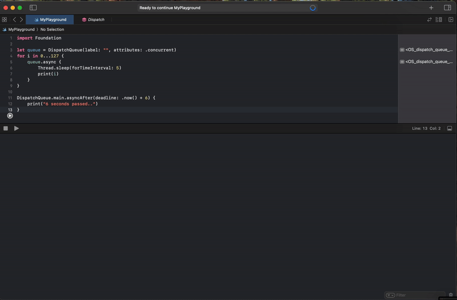Viewport: 457px width, 300px height.
Task: Stop playground execution
Action: [x=6, y=128]
